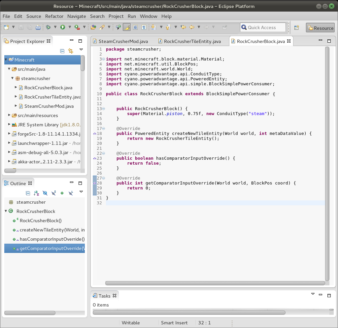Print the current file

tap(38, 27)
